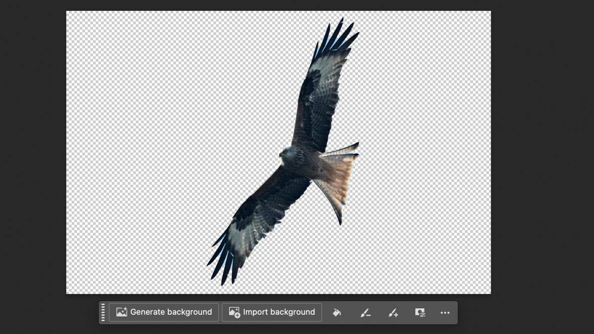Click the background adjustment sliders icon
594x334 pixels.
click(420, 312)
